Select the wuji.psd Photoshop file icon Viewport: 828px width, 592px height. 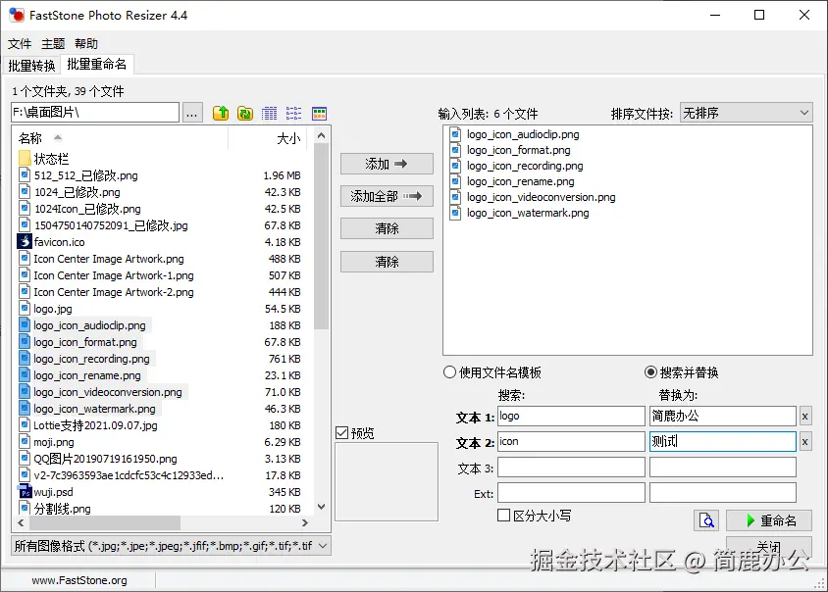25,492
